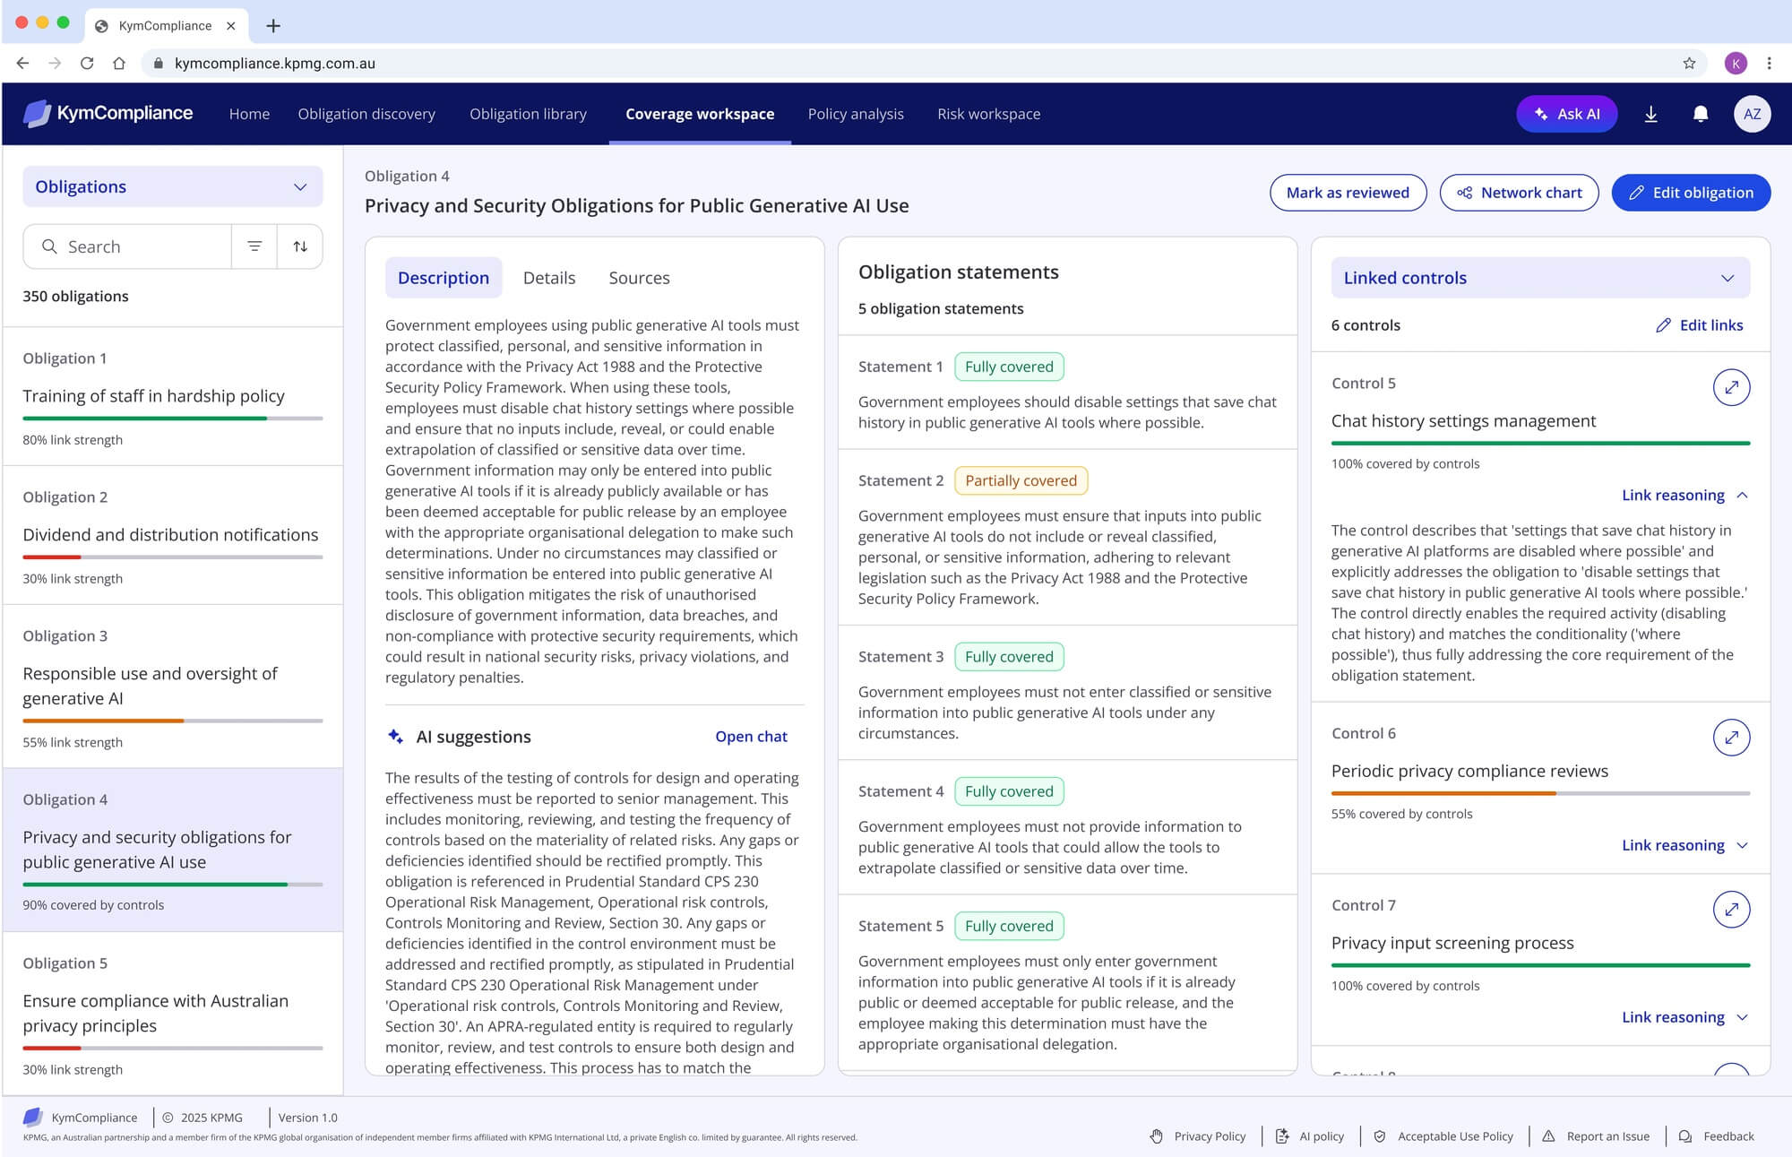The width and height of the screenshot is (1792, 1157).
Task: Click the filter icon beside Search
Action: coord(254,246)
